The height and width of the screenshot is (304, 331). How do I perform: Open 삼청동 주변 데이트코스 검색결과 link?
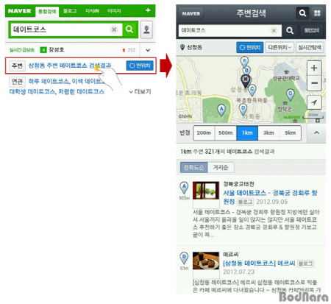click(x=70, y=66)
